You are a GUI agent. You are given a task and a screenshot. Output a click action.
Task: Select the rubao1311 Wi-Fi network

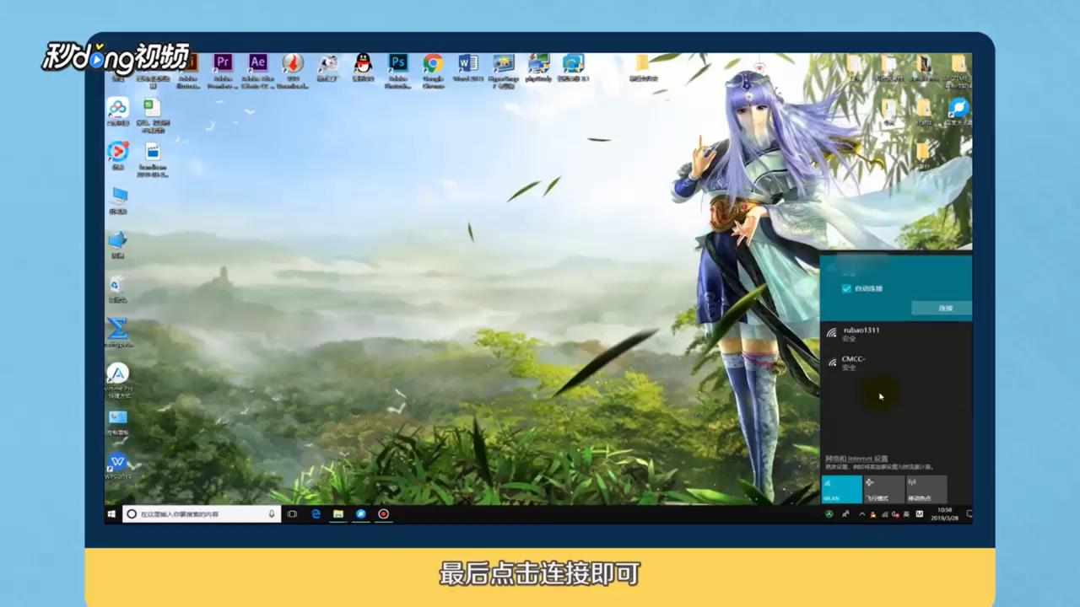tap(896, 334)
